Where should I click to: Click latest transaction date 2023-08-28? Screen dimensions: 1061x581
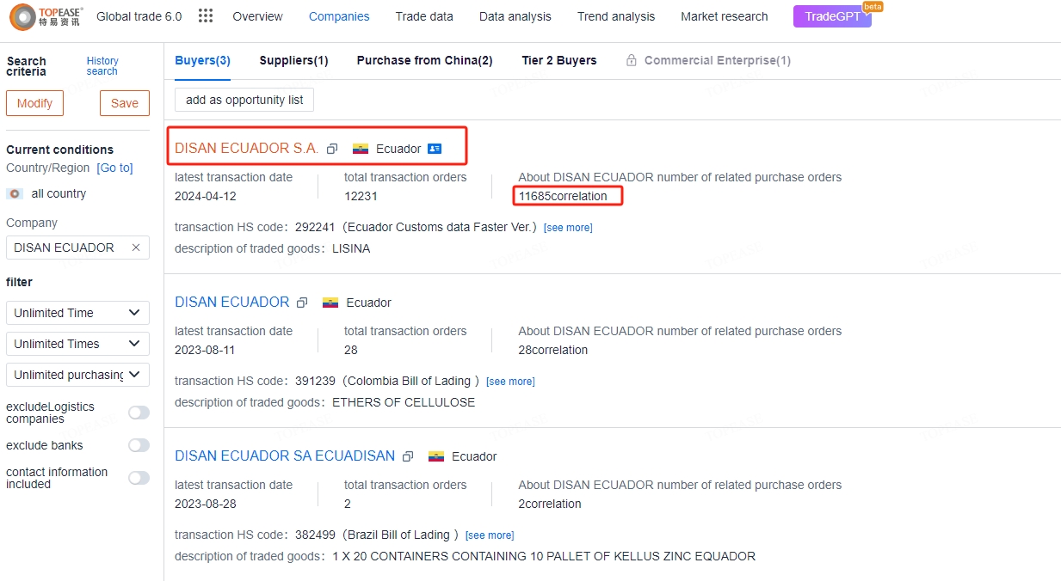(205, 504)
